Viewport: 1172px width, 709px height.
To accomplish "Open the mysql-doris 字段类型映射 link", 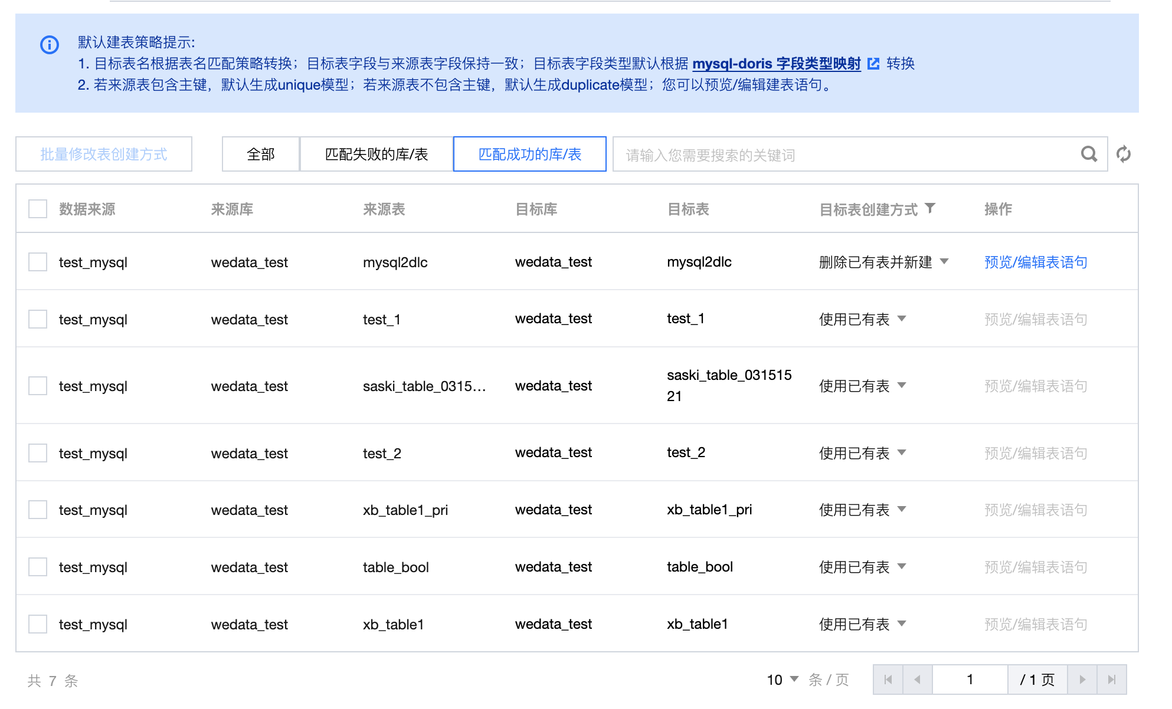I will tap(776, 64).
